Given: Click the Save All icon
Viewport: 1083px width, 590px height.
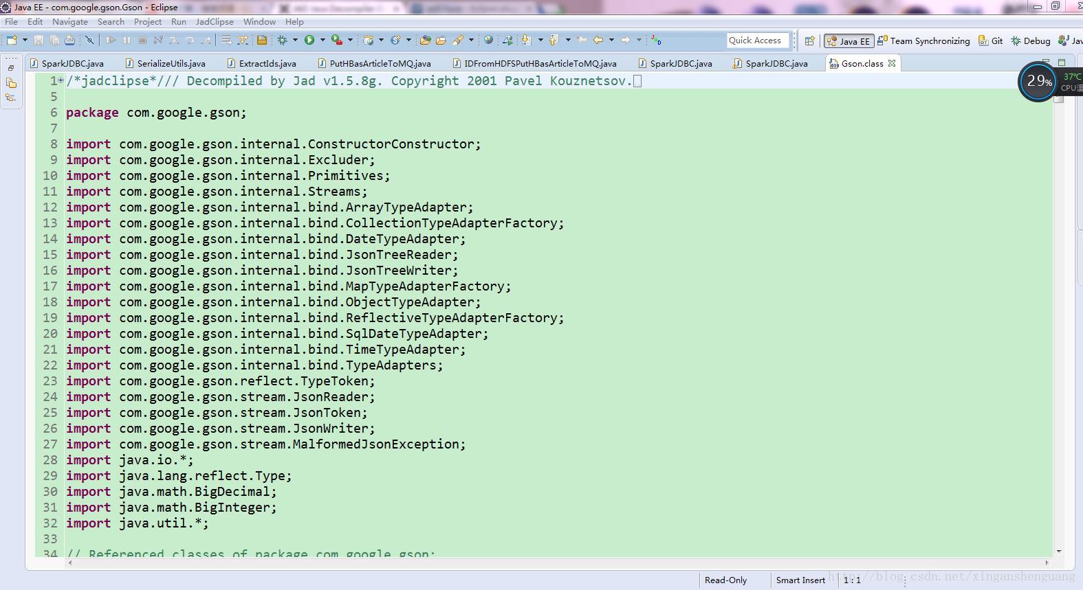Looking at the screenshot, I should click(54, 41).
